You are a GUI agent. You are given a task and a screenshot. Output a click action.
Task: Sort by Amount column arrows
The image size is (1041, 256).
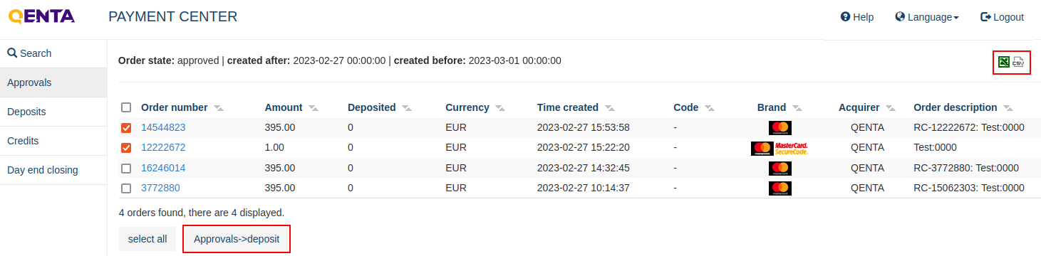(314, 108)
